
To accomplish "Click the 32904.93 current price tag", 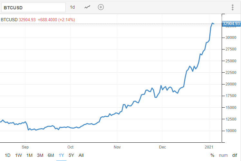I will pyautogui.click(x=231, y=23).
